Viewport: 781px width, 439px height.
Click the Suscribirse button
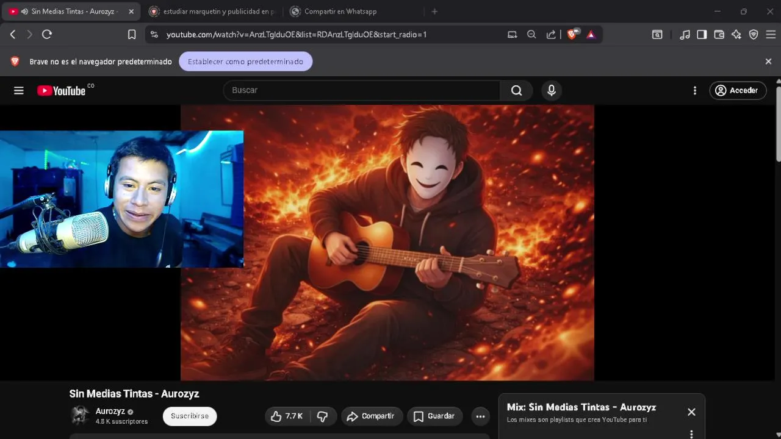click(x=190, y=416)
